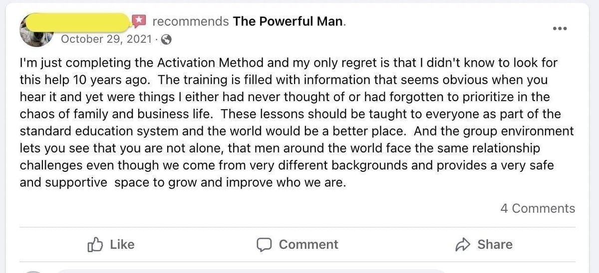Click the yellow-highlighted reviewer name

(79, 21)
